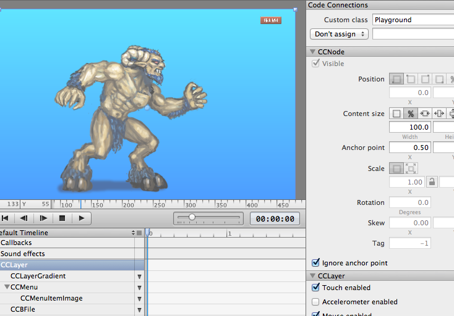Click the Content size Width field
454x316 pixels.
tap(410, 127)
